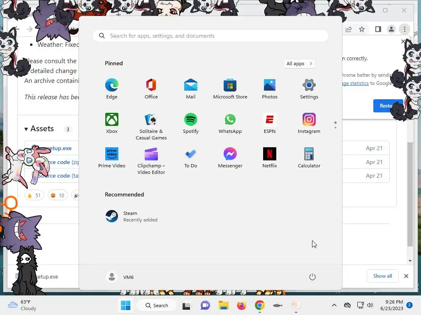Viewport: 421px width, 315px height.
Task: Bookmark this page with Chrome star icon
Action: click(x=362, y=29)
